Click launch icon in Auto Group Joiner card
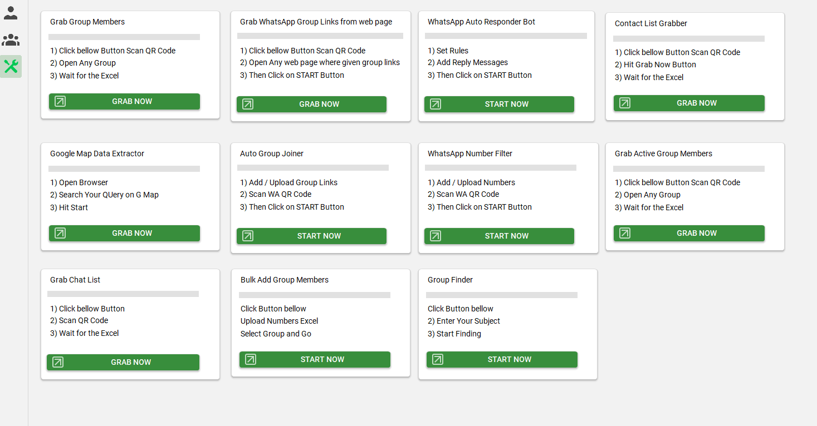The image size is (817, 426). (248, 236)
